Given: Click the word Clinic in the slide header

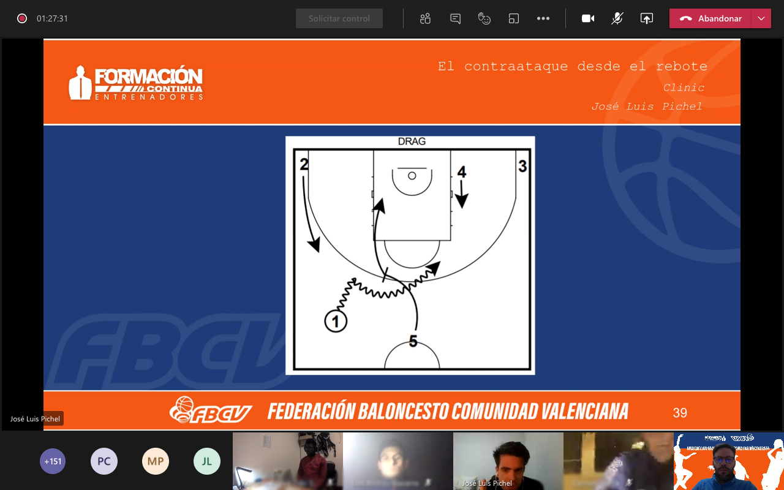Looking at the screenshot, I should pyautogui.click(x=684, y=88).
